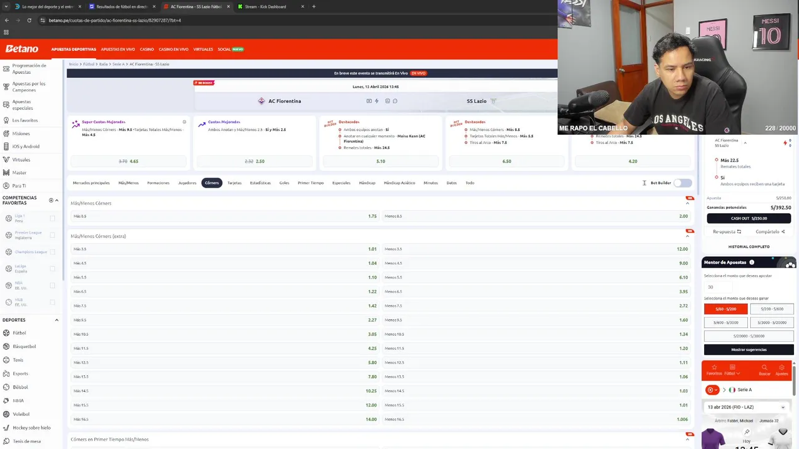Click the lightning bolt icon in match header
Image resolution: width=799 pixels, height=449 pixels.
376,101
